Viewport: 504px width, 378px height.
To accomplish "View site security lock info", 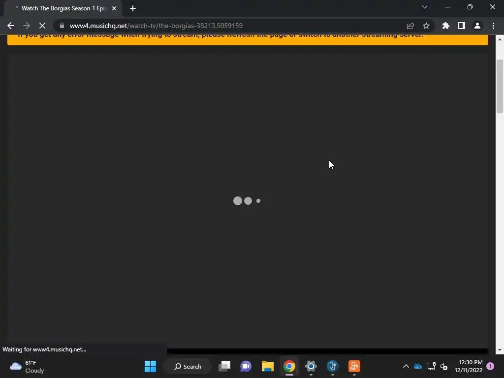I will click(62, 26).
